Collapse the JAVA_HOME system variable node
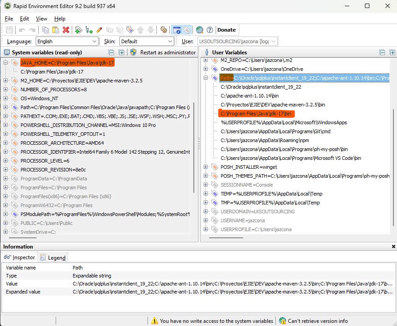 coord(5,62)
